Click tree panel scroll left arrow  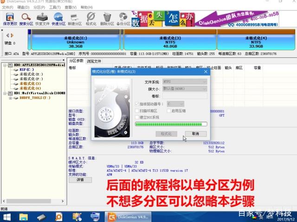click(4, 201)
